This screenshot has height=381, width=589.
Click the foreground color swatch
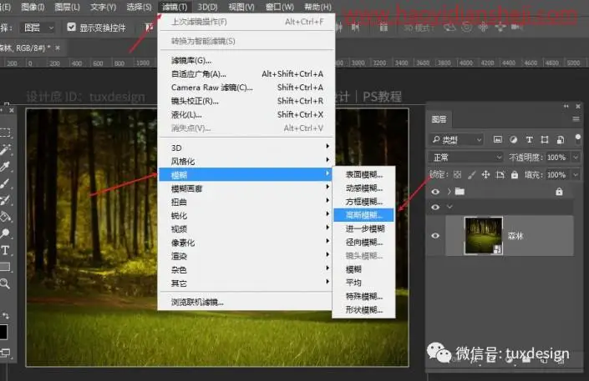[3, 332]
